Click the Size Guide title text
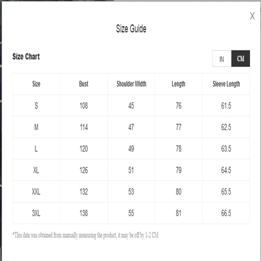Image resolution: width=261 pixels, height=261 pixels. [x=131, y=29]
